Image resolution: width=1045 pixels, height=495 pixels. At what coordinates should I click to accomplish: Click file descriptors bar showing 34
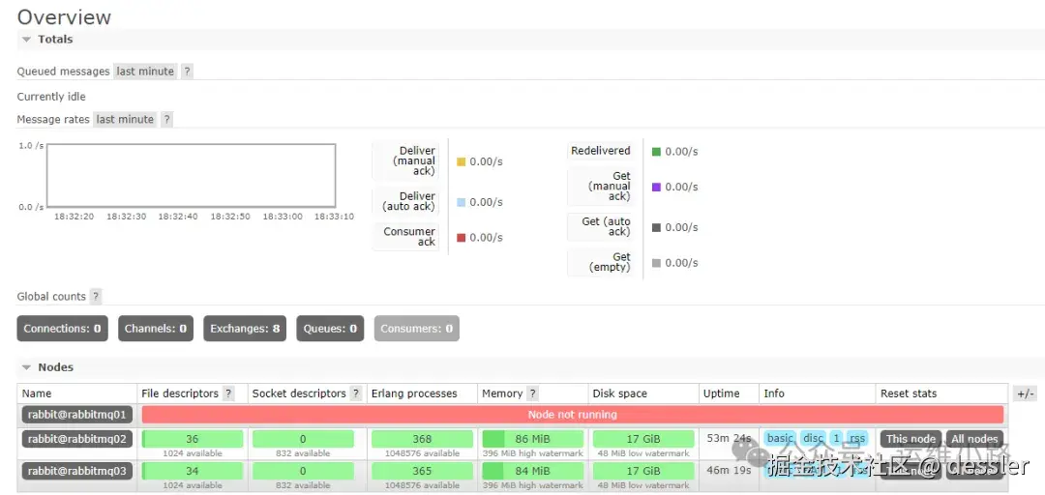click(193, 471)
